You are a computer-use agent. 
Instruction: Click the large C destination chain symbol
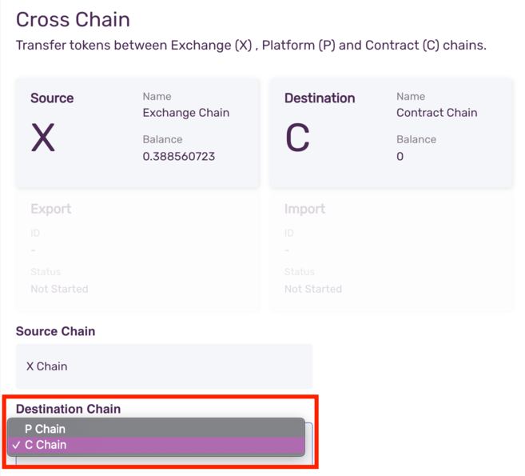(x=297, y=138)
